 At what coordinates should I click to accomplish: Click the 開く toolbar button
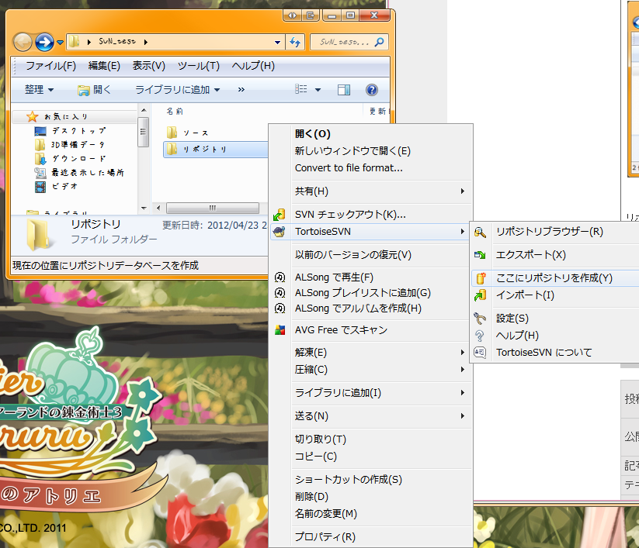coord(94,90)
